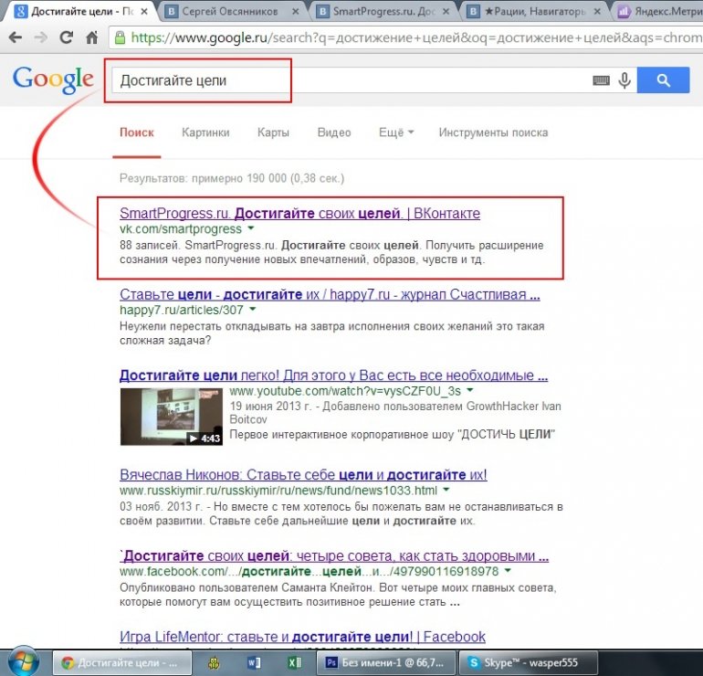Expand the Ещё dropdown menu
Viewport: 703px width, 676px height.
coord(396,132)
